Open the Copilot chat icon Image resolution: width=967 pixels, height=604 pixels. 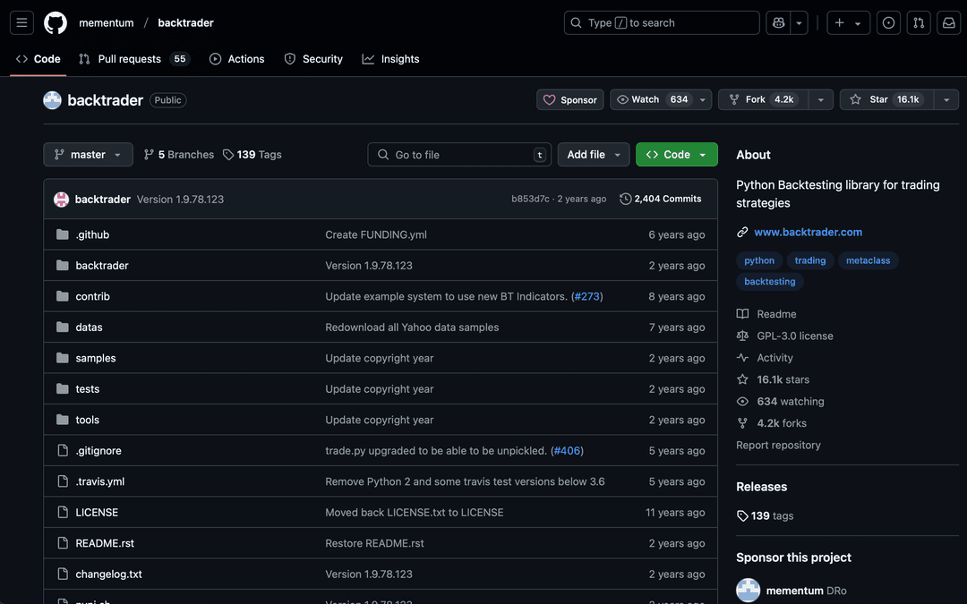pos(778,22)
